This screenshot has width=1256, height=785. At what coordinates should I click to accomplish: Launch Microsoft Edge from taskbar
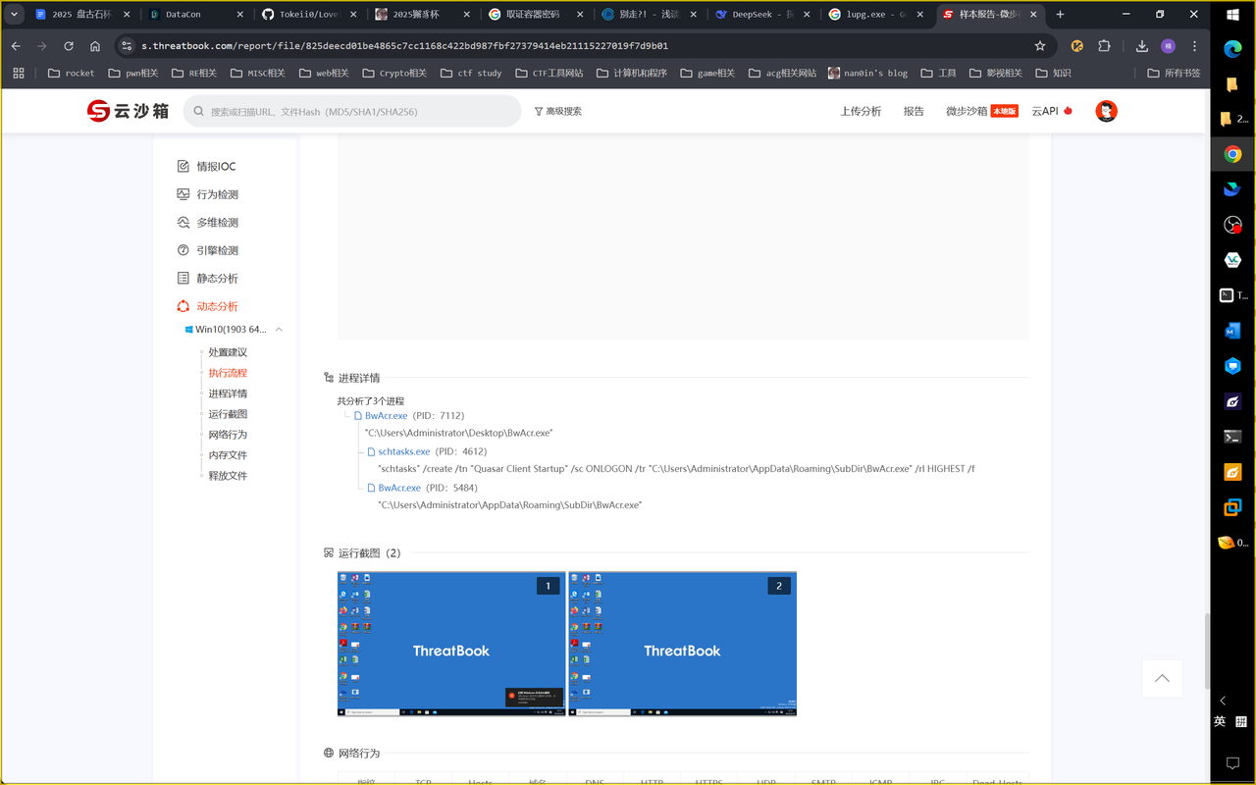[1232, 48]
